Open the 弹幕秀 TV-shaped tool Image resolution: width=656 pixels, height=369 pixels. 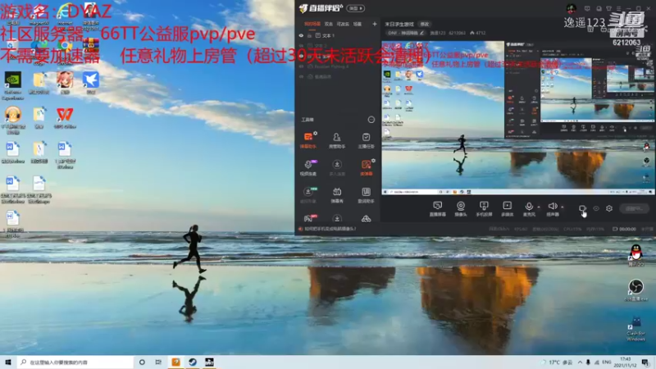pos(337,195)
